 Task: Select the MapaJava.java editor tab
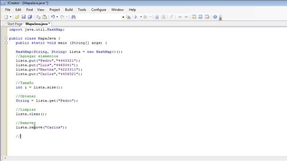pyautogui.click(x=38, y=24)
